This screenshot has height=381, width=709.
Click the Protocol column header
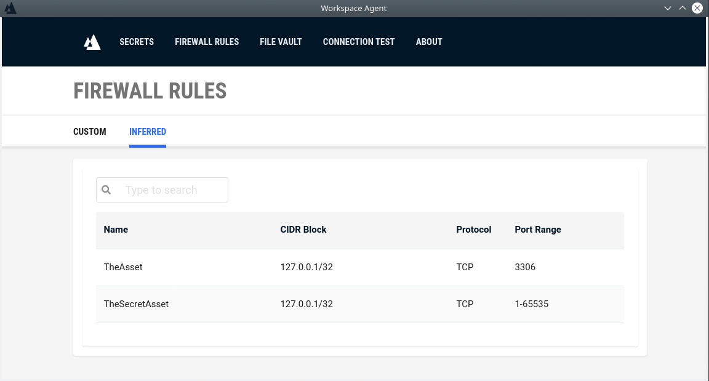point(473,230)
